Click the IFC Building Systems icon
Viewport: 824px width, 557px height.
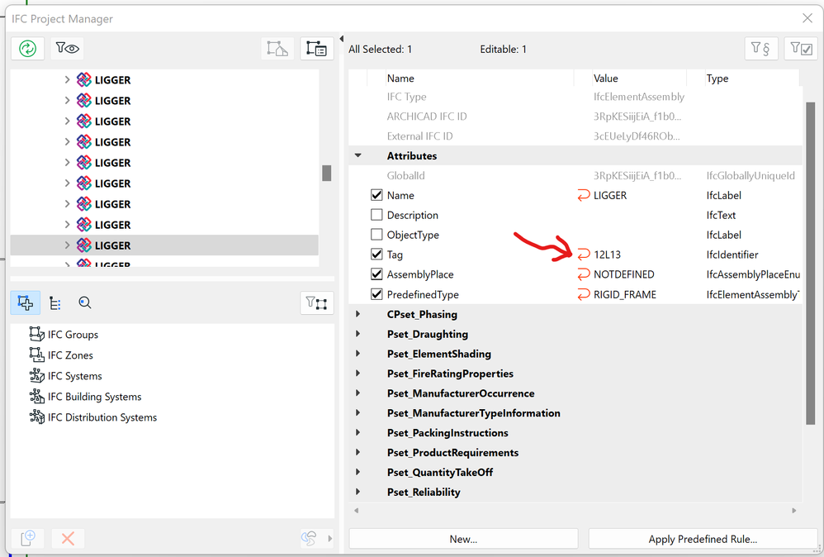click(37, 396)
